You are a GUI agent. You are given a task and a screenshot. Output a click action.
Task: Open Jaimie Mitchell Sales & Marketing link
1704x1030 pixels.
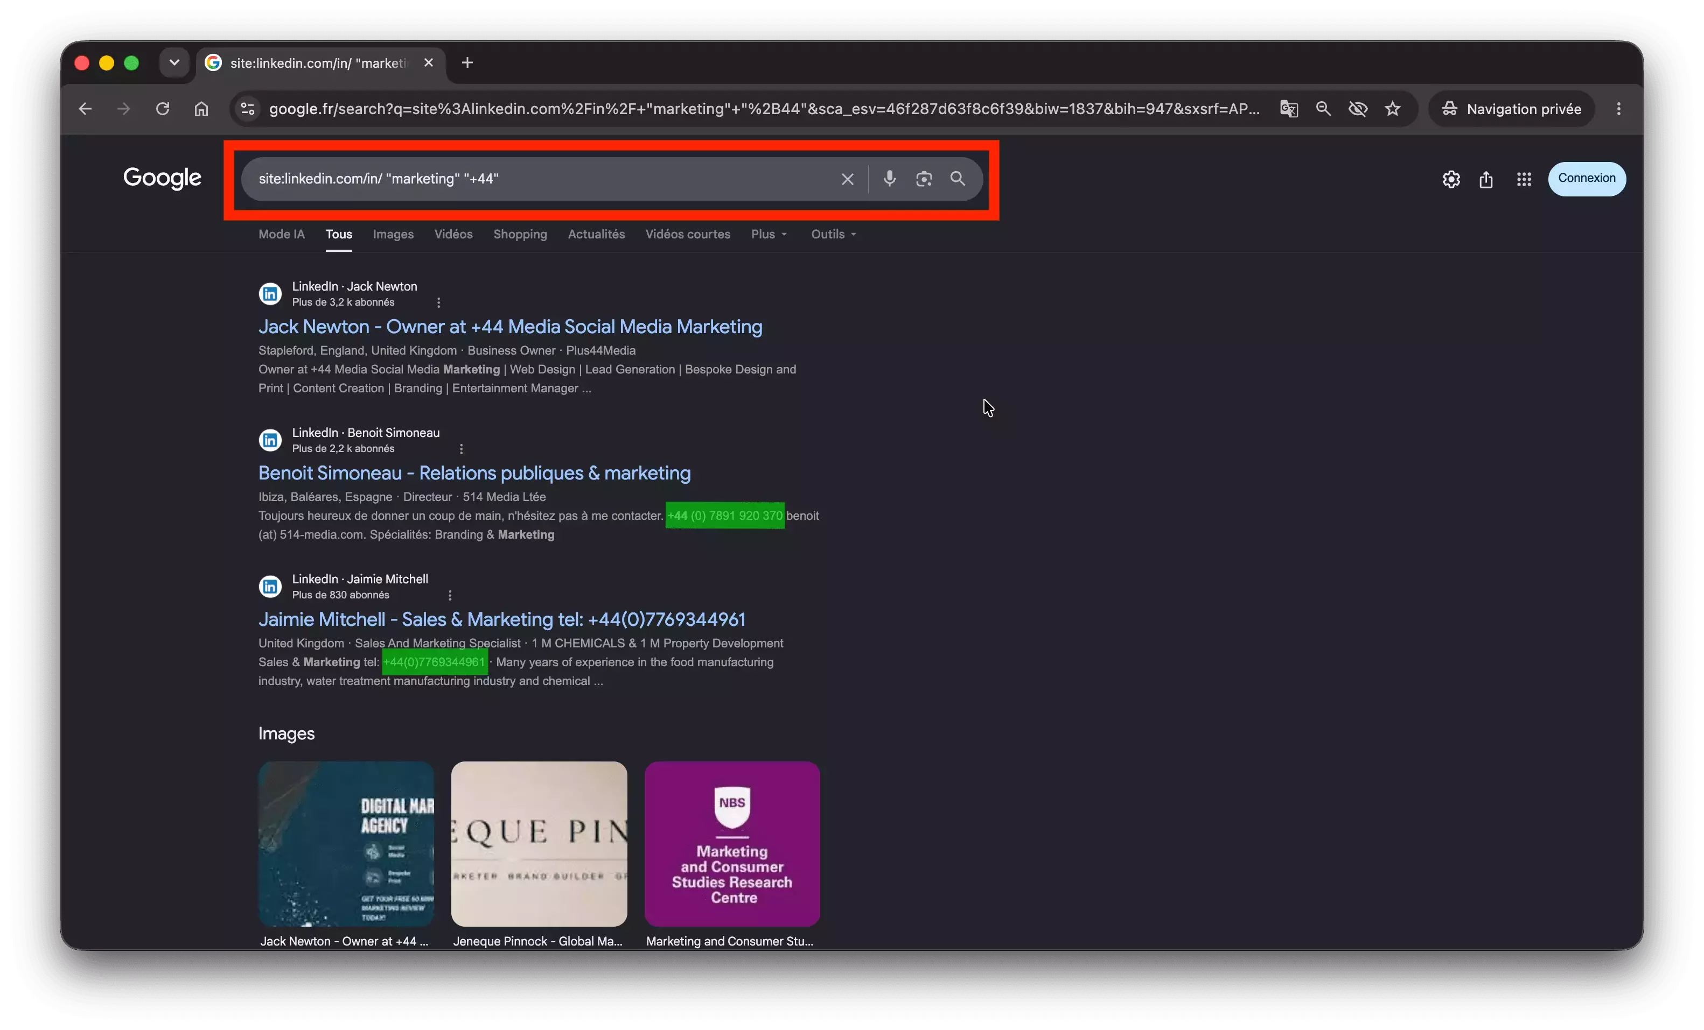click(x=502, y=619)
